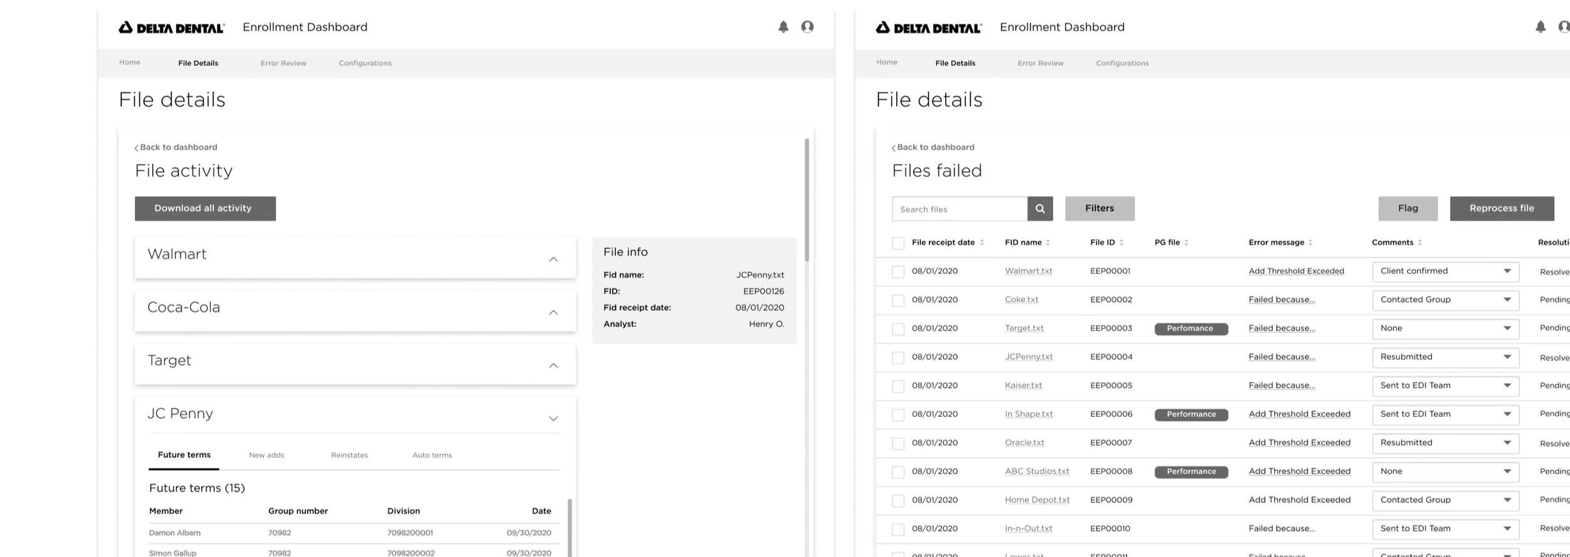Click the Flag button
The image size is (1570, 557).
tap(1408, 208)
